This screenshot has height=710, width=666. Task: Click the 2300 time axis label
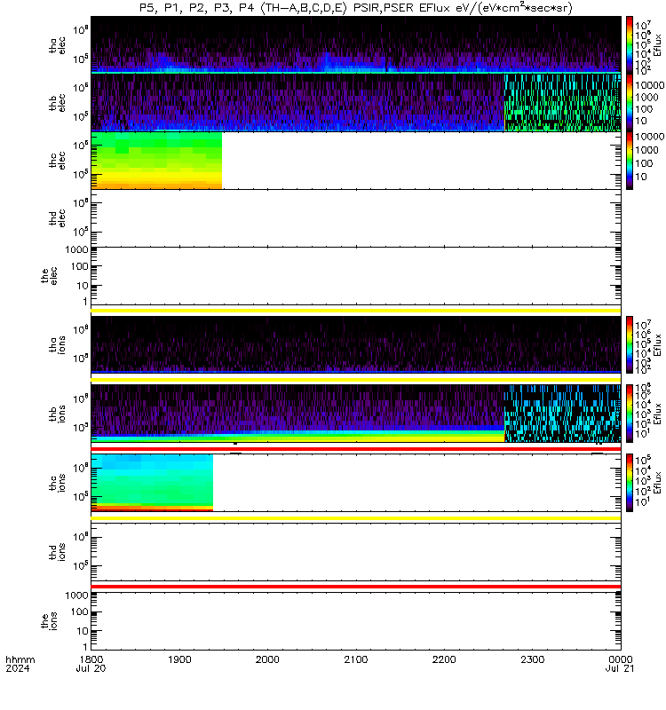point(533,659)
